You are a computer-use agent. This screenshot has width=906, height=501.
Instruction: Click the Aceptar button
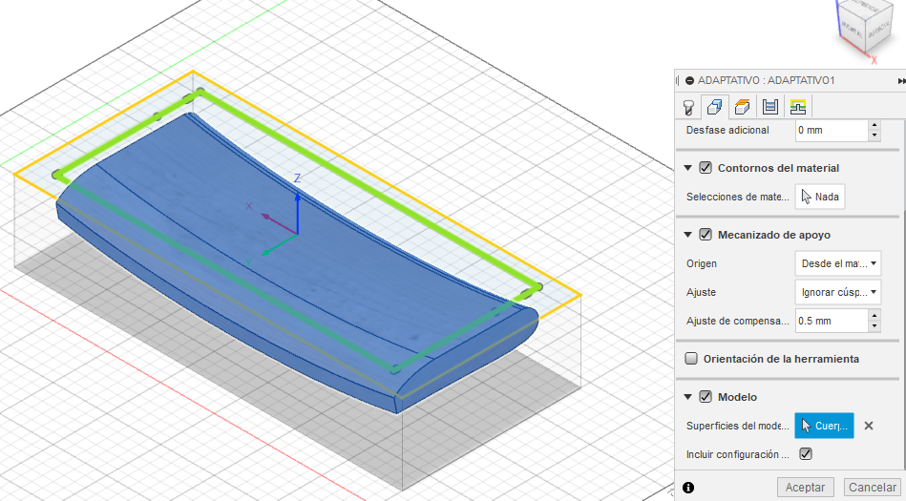806,488
